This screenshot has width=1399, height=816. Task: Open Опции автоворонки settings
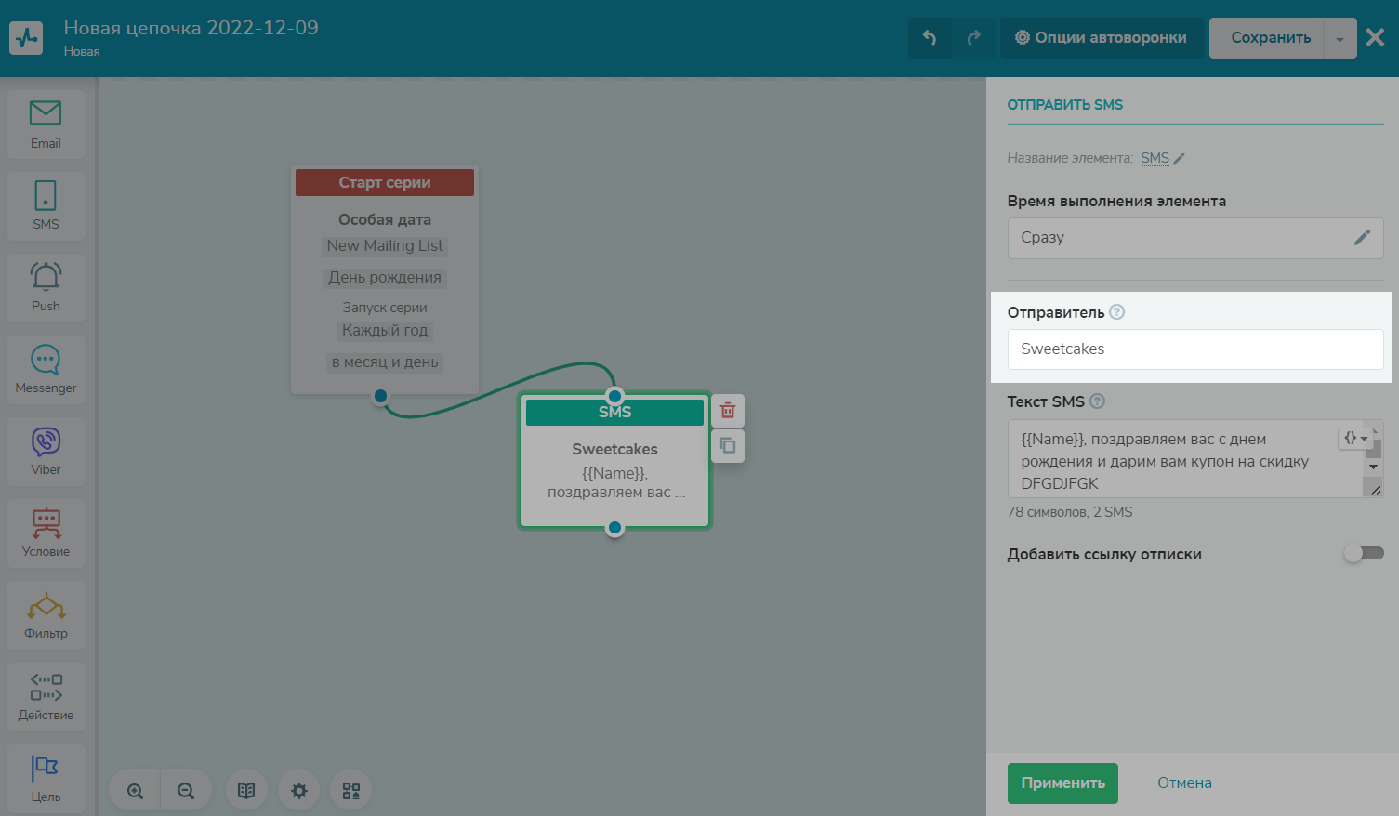(x=1102, y=38)
